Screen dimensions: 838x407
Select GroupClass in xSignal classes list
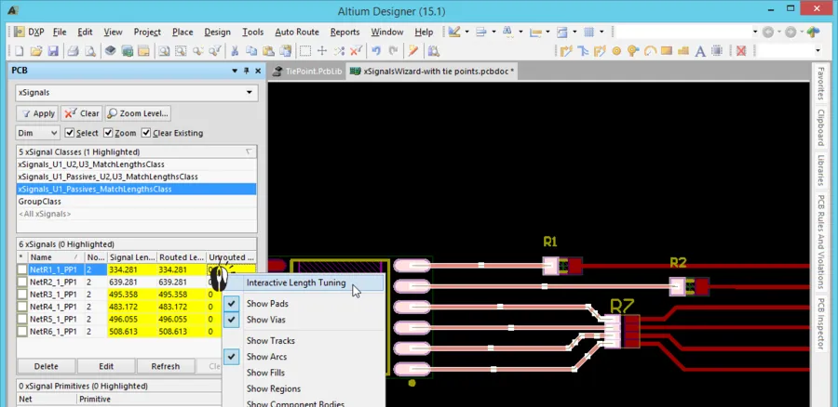136,202
